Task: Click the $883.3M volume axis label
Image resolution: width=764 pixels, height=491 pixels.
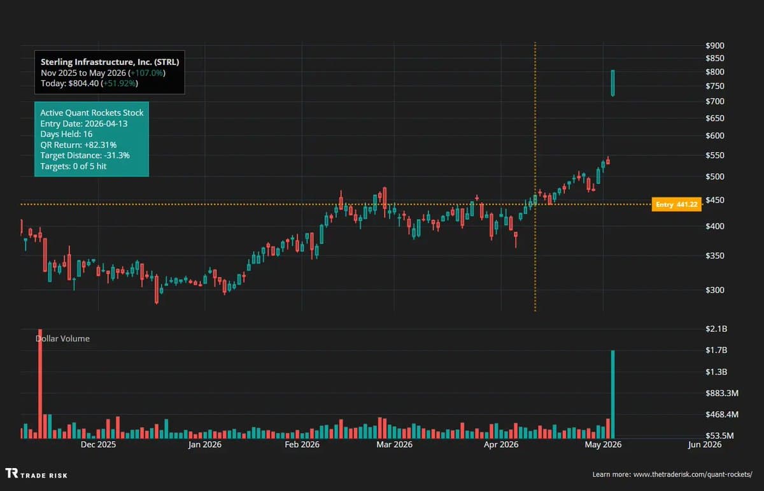Action: 721,394
